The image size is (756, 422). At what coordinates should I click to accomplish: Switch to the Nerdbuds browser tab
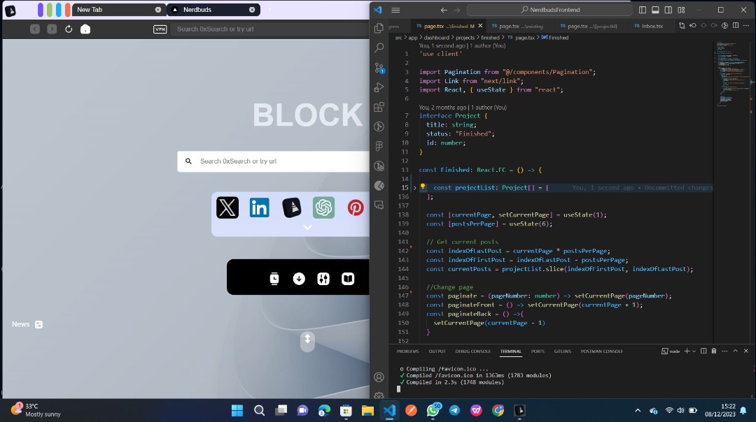click(x=213, y=10)
